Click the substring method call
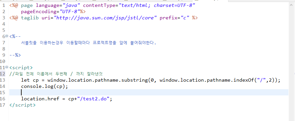Image resolution: width=295 pixels, height=121 pixels. pos(135,80)
